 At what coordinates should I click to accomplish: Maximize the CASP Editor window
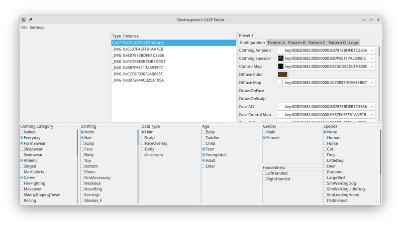371,20
